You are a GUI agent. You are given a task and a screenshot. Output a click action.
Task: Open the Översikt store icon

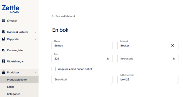tap(4, 21)
